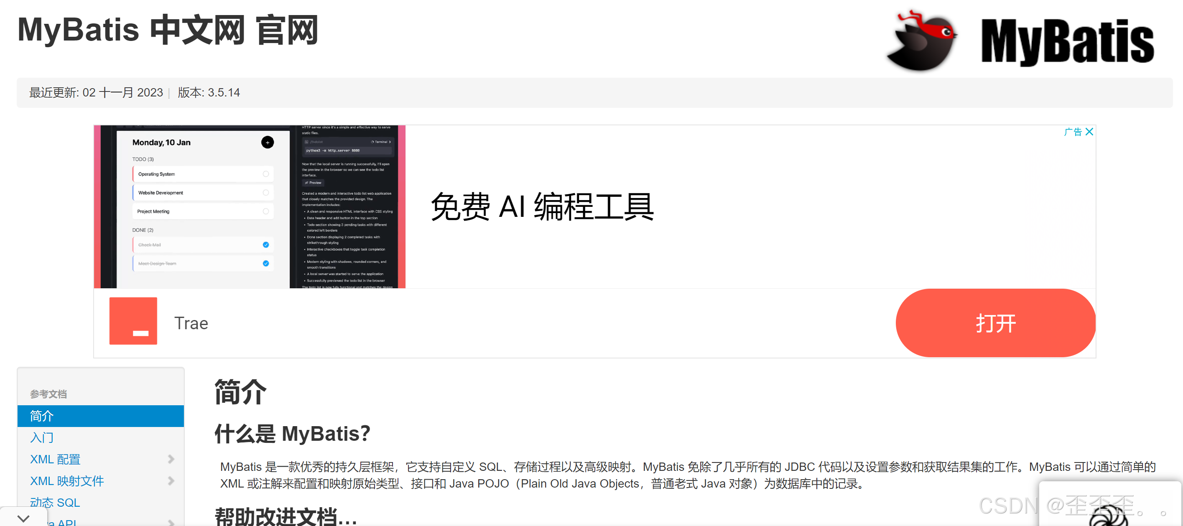1183x526 pixels.
Task: Expand the XML 配置 submenu arrow
Action: pyautogui.click(x=171, y=459)
